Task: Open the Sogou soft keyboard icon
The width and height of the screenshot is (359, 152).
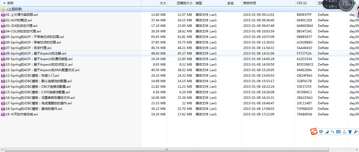Action: tap(338, 132)
